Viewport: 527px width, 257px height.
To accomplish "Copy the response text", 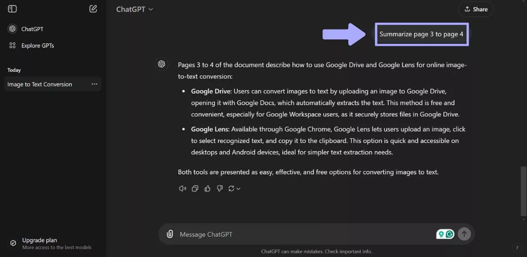I will coord(195,188).
